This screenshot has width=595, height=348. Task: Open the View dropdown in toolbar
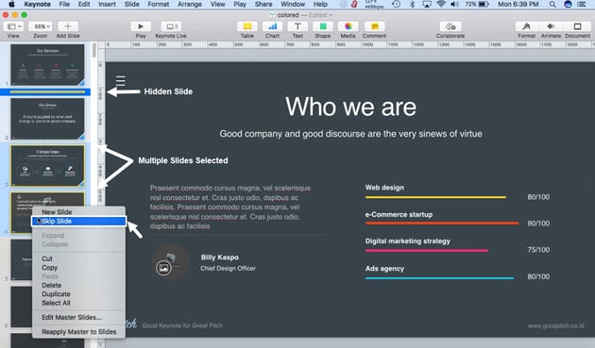coord(14,26)
